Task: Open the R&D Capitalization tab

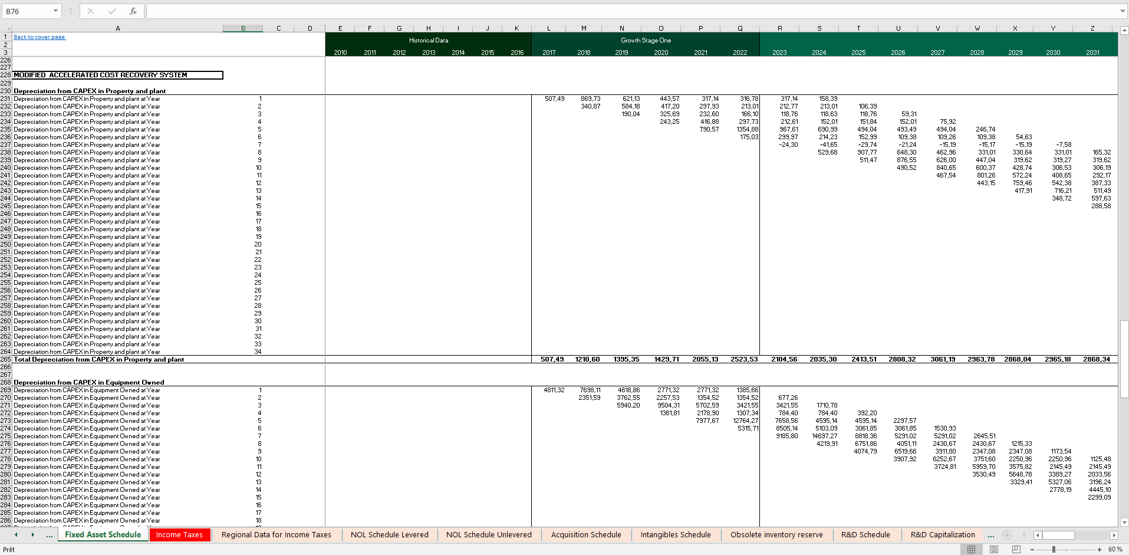Action: point(943,535)
